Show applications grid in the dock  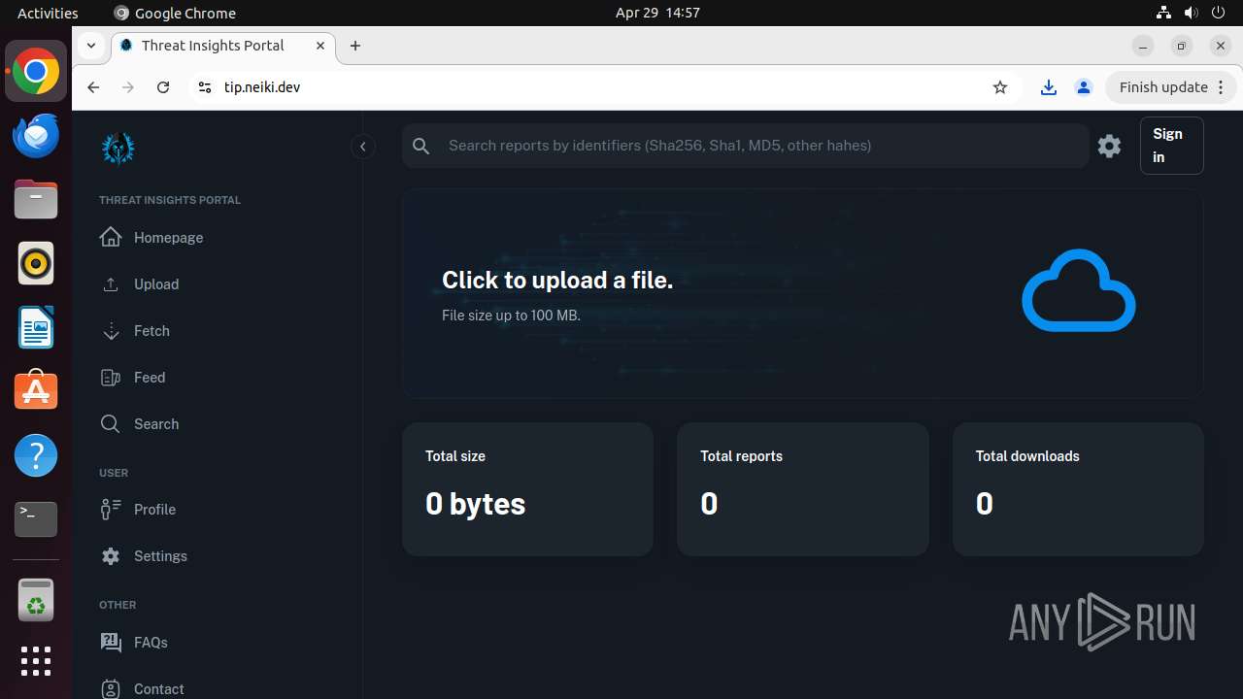[36, 661]
